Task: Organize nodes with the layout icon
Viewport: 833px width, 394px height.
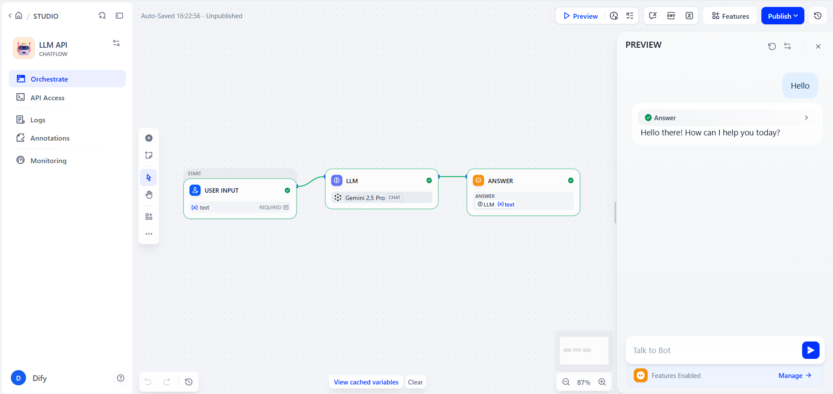Action: (x=149, y=217)
